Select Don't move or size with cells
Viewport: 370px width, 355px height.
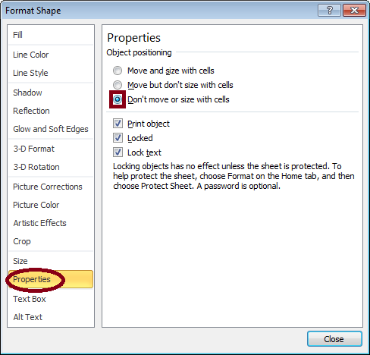tap(118, 99)
